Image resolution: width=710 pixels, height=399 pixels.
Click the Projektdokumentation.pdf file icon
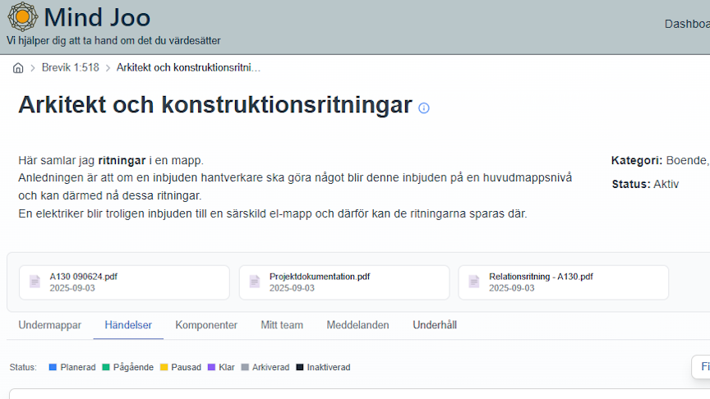255,282
